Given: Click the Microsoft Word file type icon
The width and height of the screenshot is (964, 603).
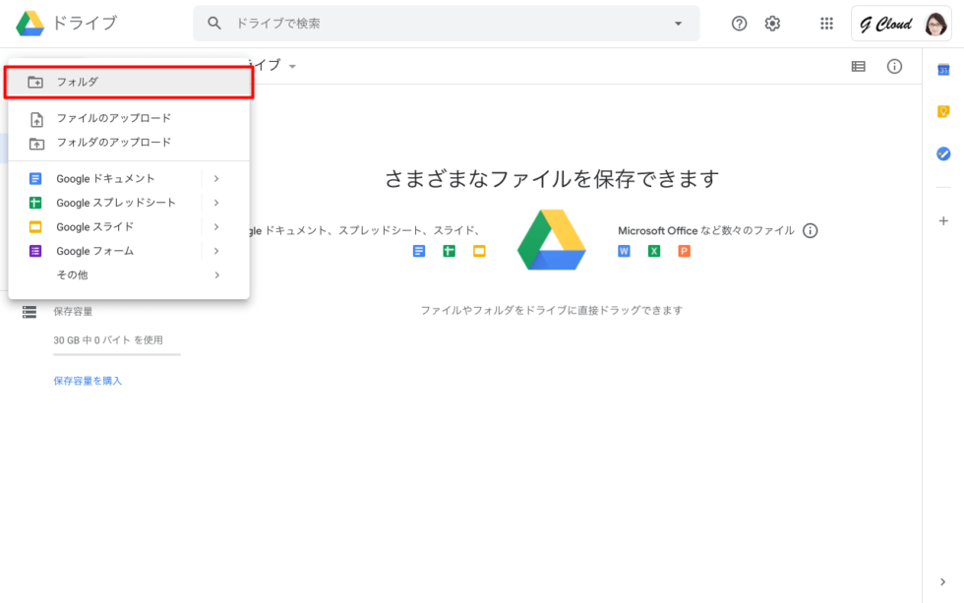Looking at the screenshot, I should click(x=623, y=252).
